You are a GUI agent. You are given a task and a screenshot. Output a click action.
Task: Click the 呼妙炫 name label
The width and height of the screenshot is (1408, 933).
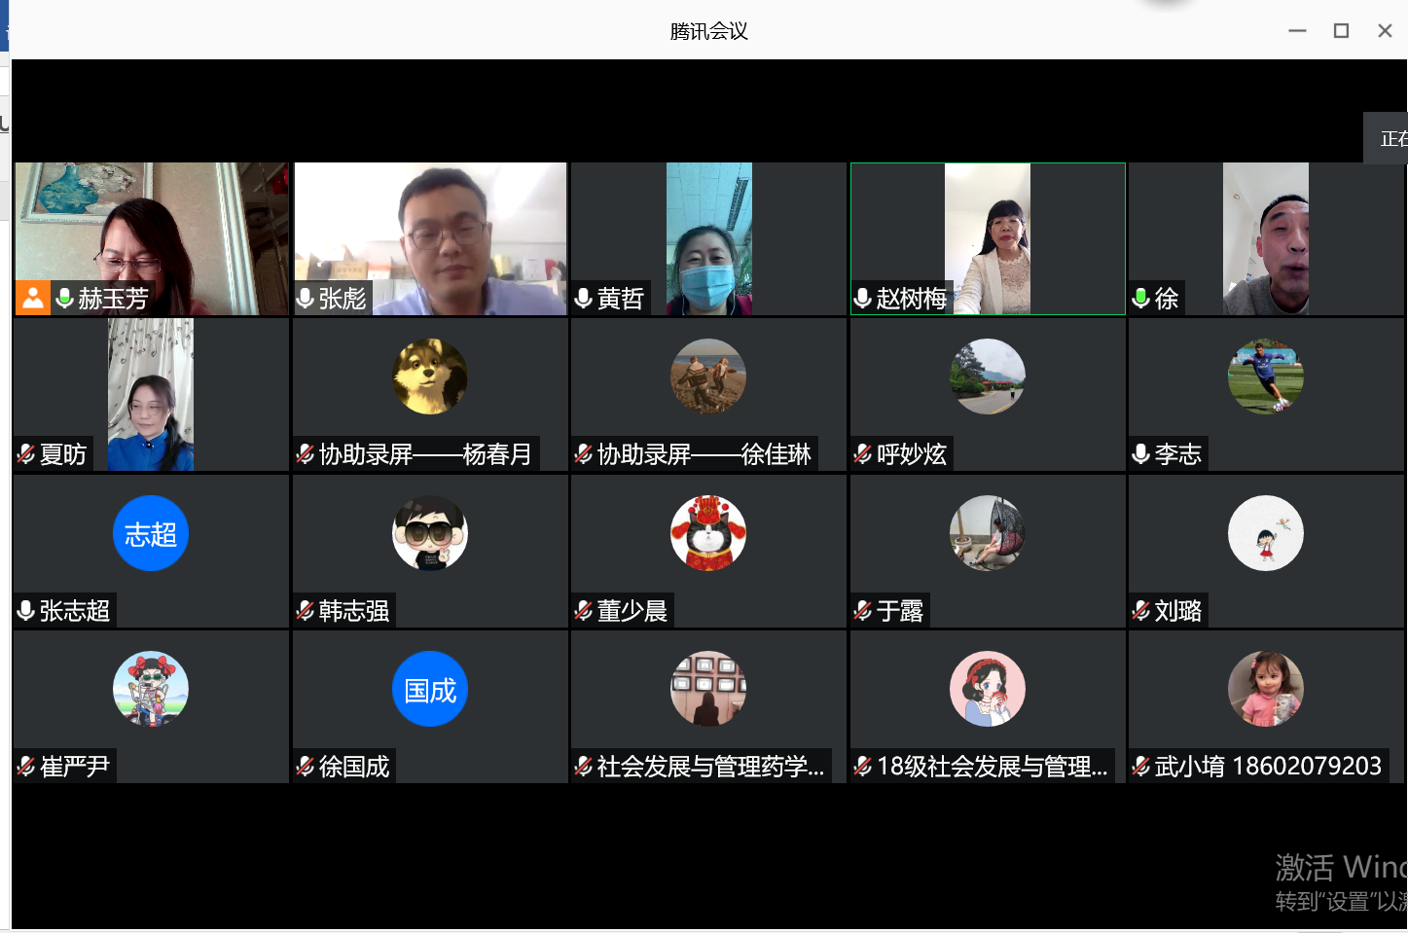pyautogui.click(x=911, y=454)
